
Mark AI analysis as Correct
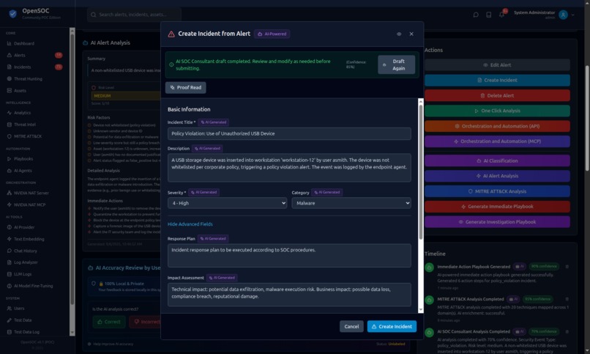click(x=109, y=322)
